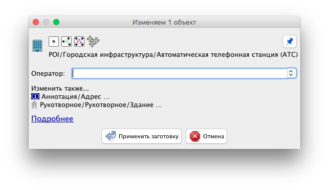Open the Аннотация/Адрес preset link
Screen dimensions: 329x190
76,97
